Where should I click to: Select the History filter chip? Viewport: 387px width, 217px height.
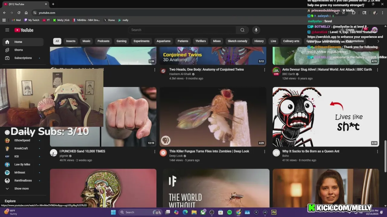click(x=259, y=41)
